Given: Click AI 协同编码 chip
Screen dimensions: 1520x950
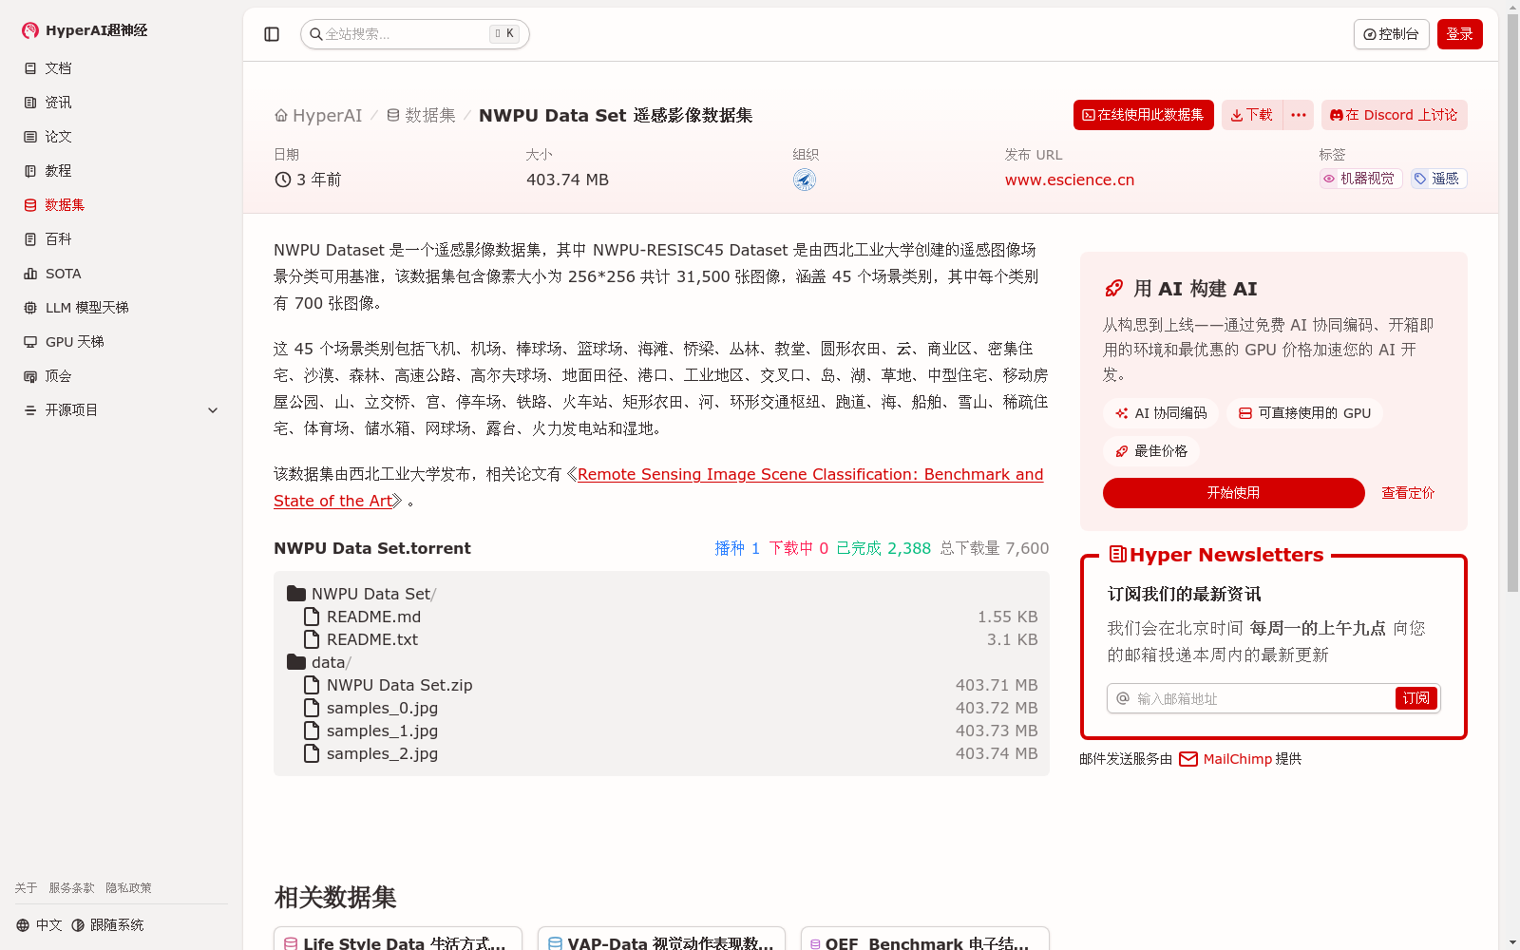Looking at the screenshot, I should click(x=1160, y=413).
